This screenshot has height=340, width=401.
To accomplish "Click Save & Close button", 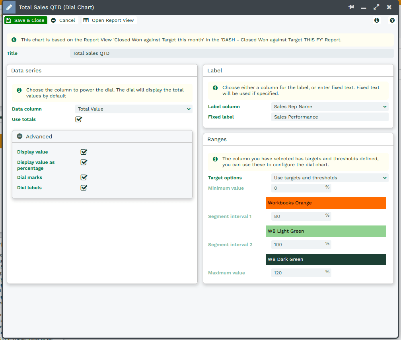I will coord(26,20).
